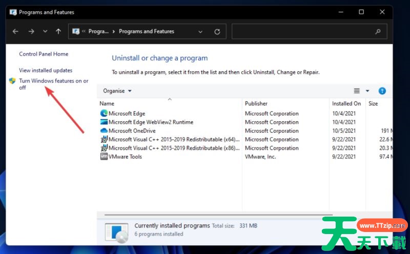Click the Programs and Features title bar icon
This screenshot has width=410, height=254.
tap(13, 12)
